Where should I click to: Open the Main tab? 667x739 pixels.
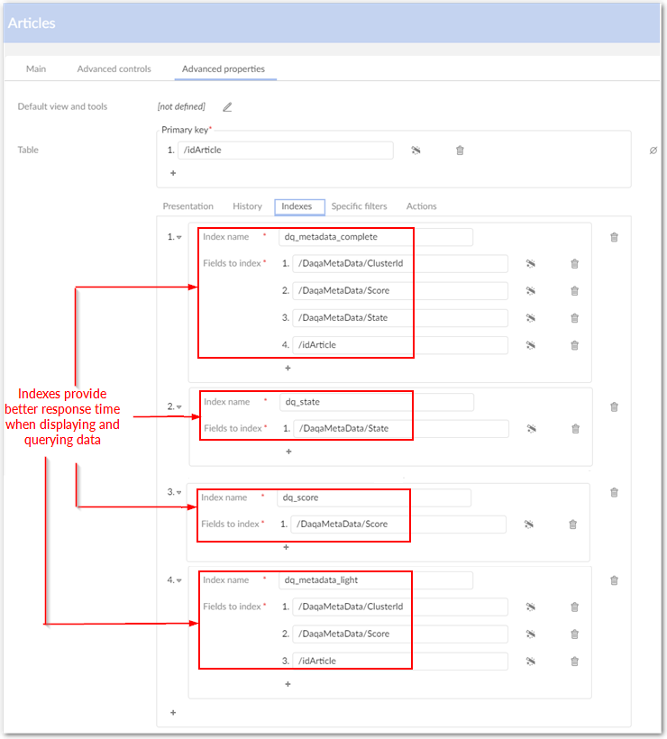point(36,69)
